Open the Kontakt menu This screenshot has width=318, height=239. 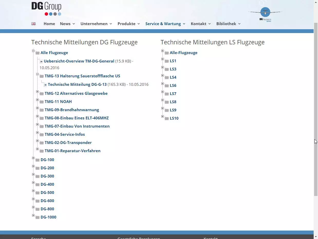click(x=201, y=24)
